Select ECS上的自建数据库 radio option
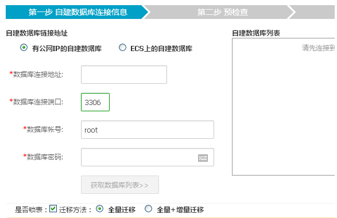Screen dimensions: 337x218 (122, 48)
